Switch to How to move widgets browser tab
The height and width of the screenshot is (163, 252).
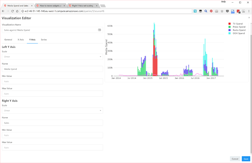click(50, 5)
